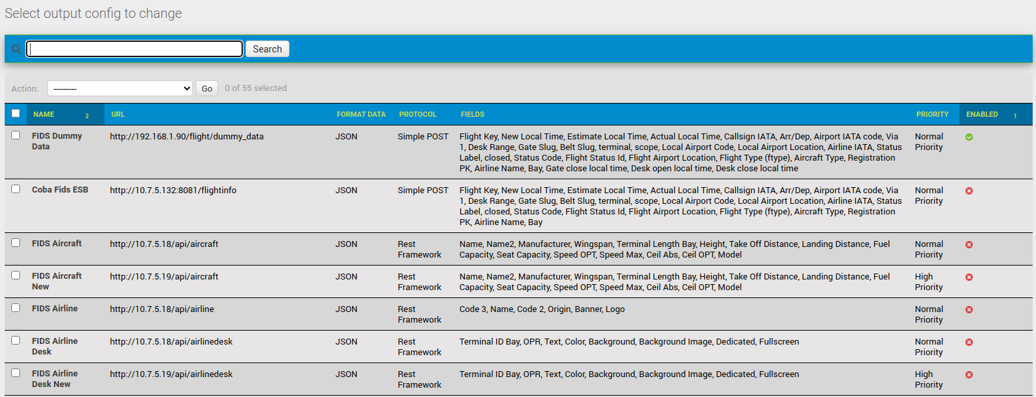Click green enabled icon for FIDS Dummy Data
Viewport: 1036px width, 397px height.
969,137
